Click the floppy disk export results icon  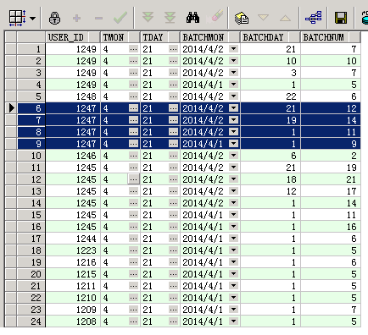(341, 18)
